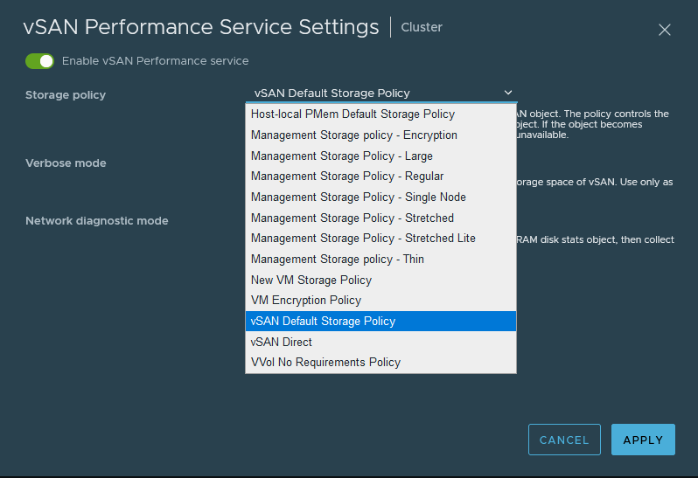Viewport: 698px width, 478px height.
Task: Click the Storage policy label
Action: pyautogui.click(x=66, y=95)
